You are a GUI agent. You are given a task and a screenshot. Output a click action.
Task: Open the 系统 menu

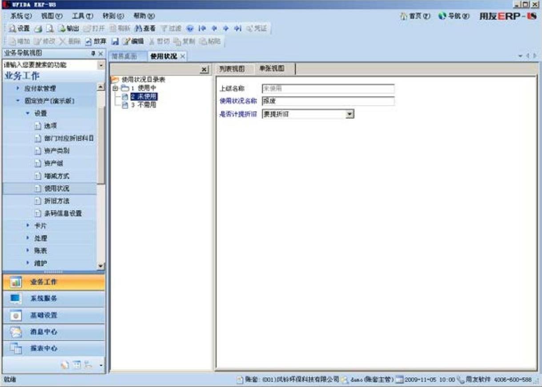(21, 16)
